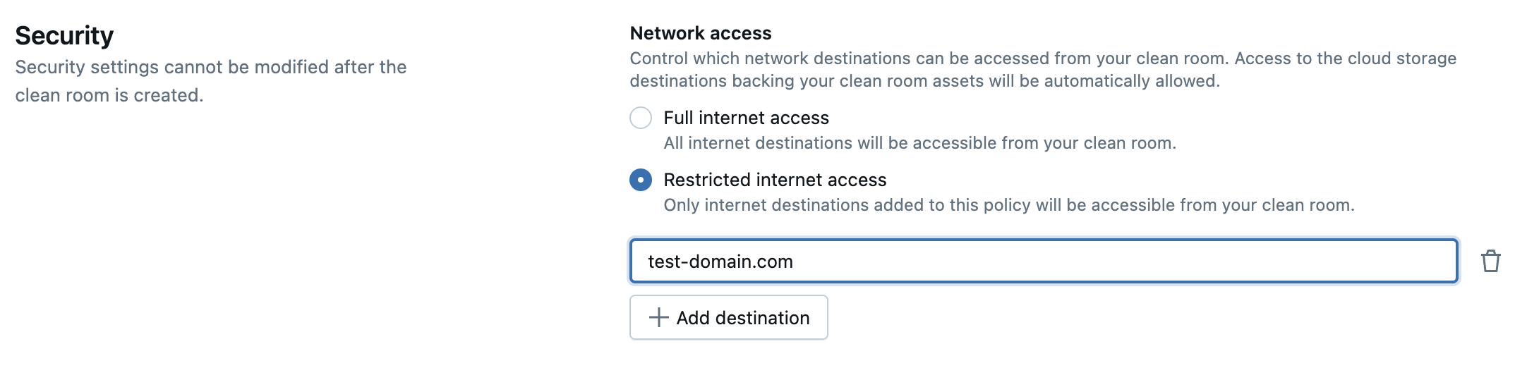Click the "Full internet access" option label
The image size is (1527, 368).
coord(746,118)
